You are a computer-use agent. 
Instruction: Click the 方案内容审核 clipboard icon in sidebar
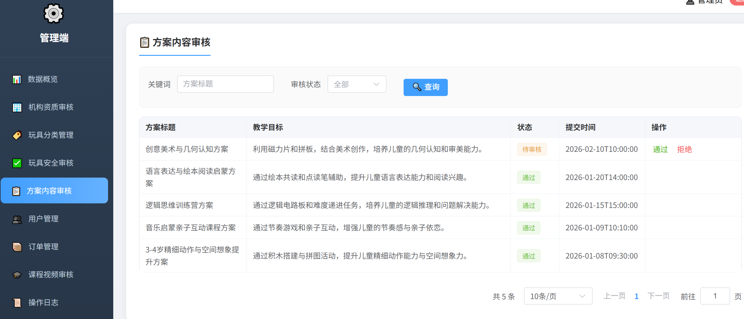click(x=16, y=191)
